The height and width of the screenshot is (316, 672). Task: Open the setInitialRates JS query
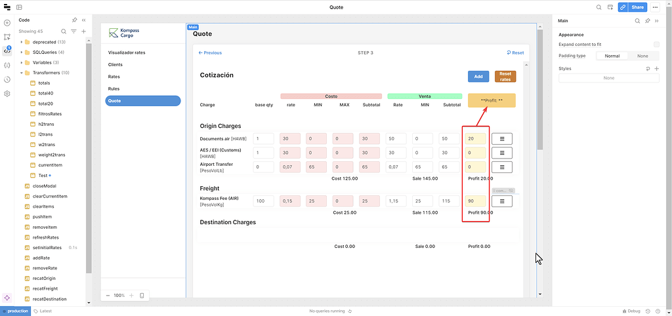[47, 248]
